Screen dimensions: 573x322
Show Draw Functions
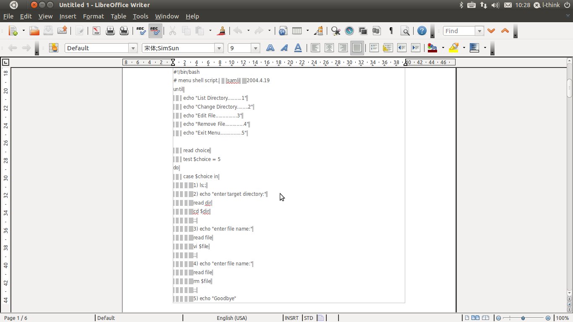[x=319, y=31]
